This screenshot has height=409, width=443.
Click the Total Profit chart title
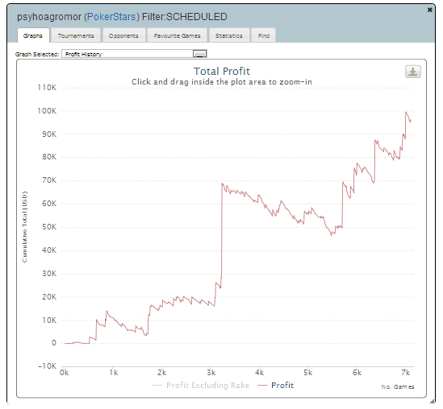(x=222, y=72)
